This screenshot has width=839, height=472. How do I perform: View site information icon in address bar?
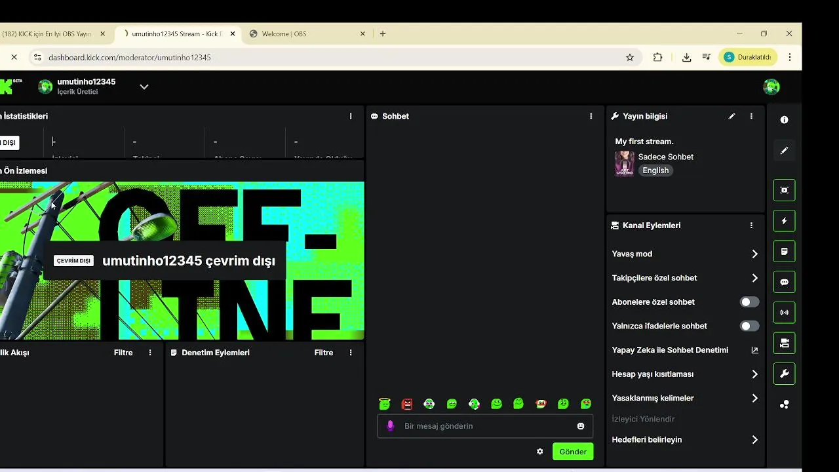click(x=37, y=58)
